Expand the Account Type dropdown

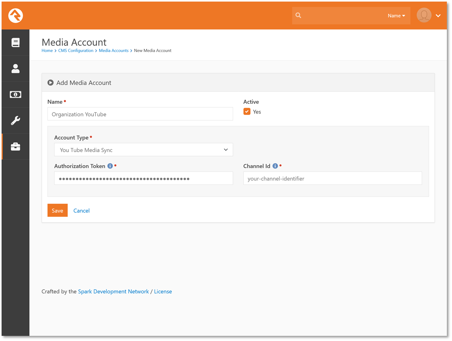143,150
